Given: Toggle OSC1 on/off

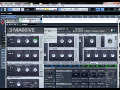Looking at the screenshot, I should tap(8, 34).
